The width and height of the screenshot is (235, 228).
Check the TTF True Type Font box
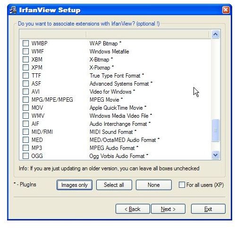tap(25, 75)
